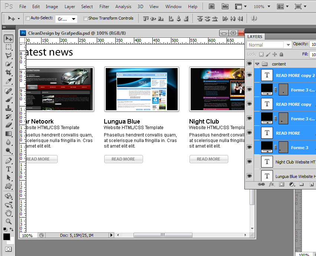
Task: Open status bar info flyout arrow
Action: pyautogui.click(x=111, y=235)
